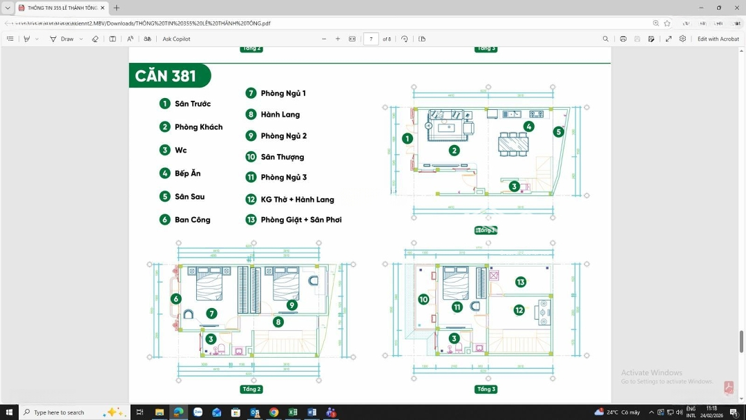Open the browser tab list dropdown
746x420 pixels.
pyautogui.click(x=8, y=8)
